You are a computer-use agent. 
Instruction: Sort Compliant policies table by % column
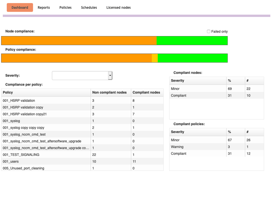tap(236, 132)
